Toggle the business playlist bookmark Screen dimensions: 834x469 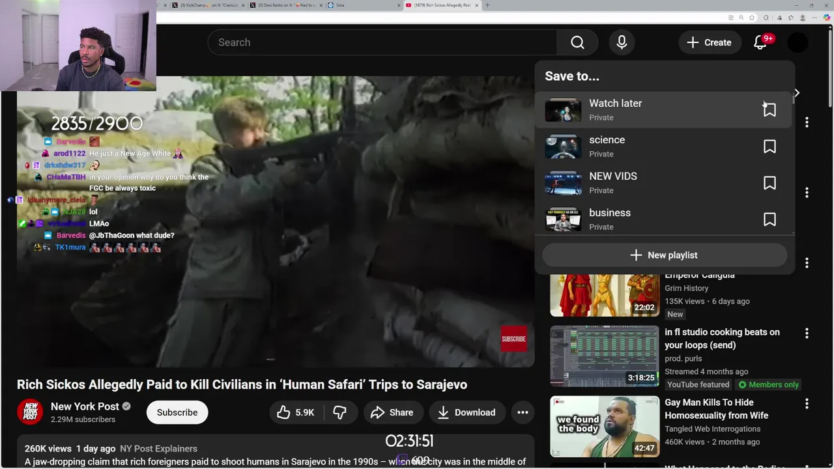tap(769, 220)
